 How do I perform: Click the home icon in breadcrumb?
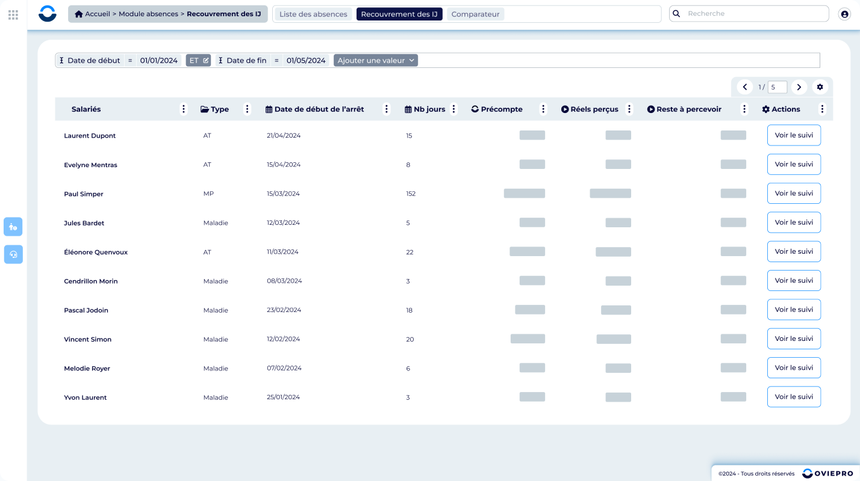(78, 14)
